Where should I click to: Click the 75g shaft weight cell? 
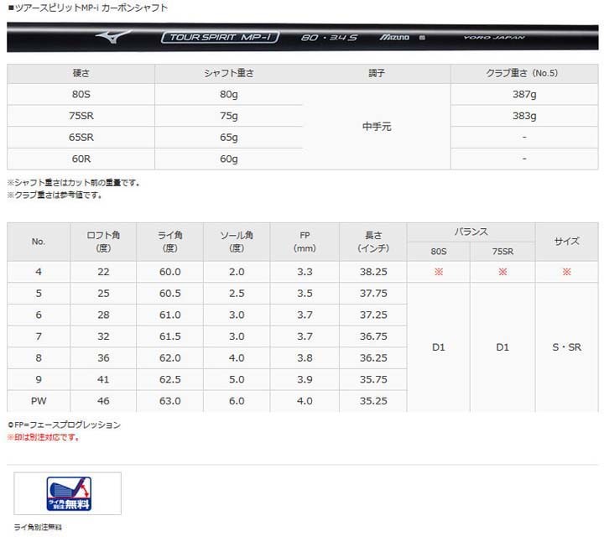tap(229, 116)
